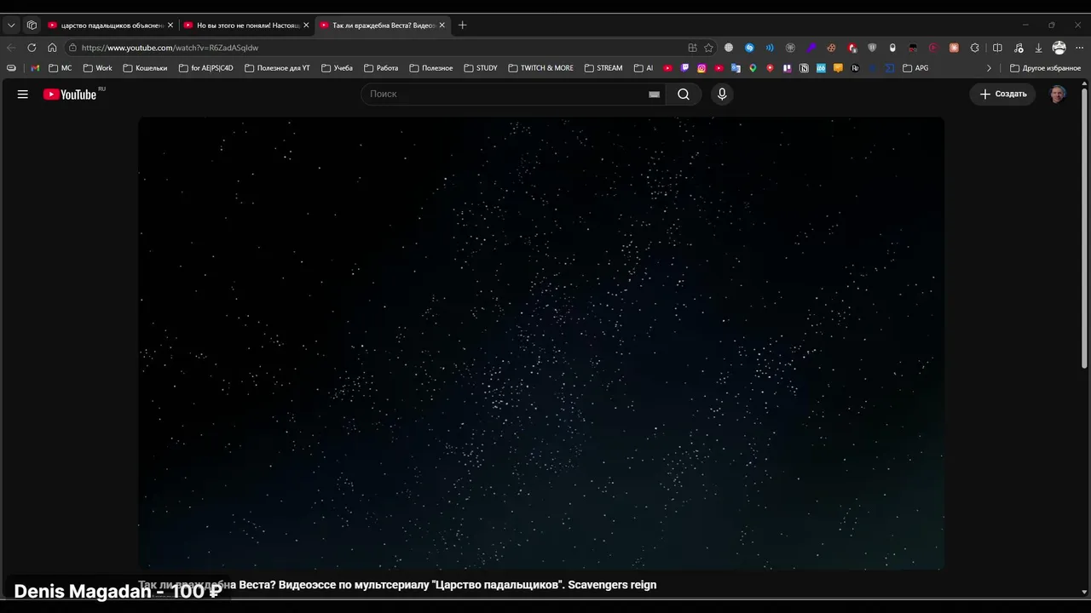Open the Notion bookmark icon
This screenshot has height=613, width=1091.
click(x=804, y=68)
